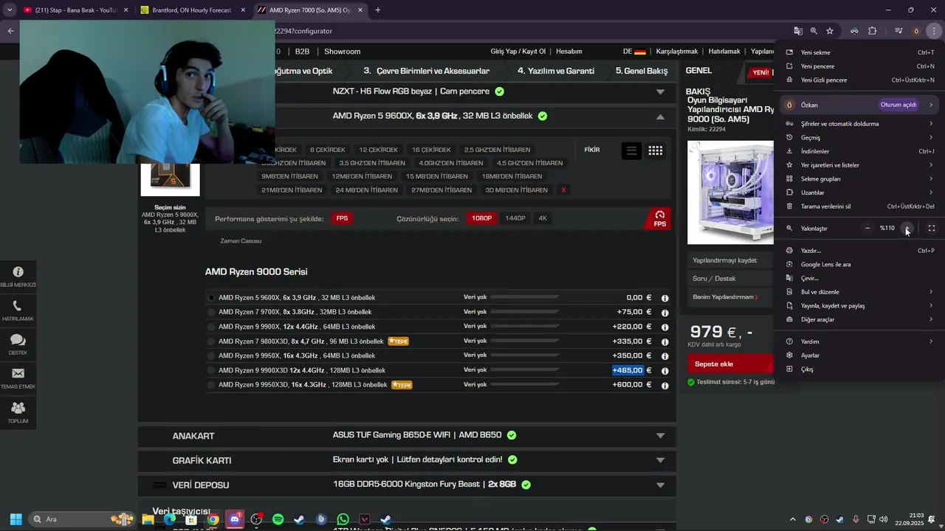Viewport: 945px width, 531px height.
Task: Clear filters with the red X
Action: coord(563,190)
